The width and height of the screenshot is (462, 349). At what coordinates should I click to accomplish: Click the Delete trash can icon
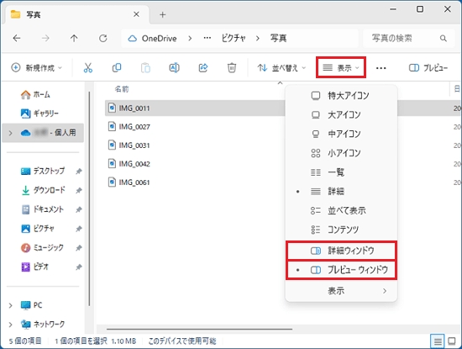pos(232,68)
